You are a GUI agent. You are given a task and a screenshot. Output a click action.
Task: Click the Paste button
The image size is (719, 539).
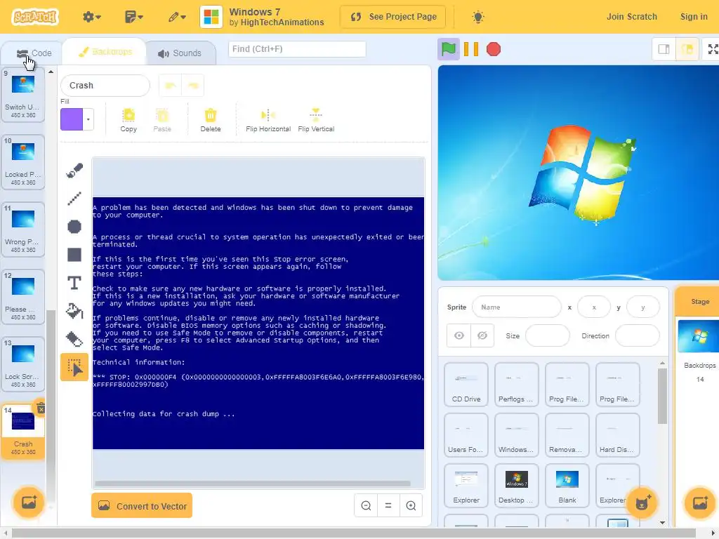pos(162,120)
